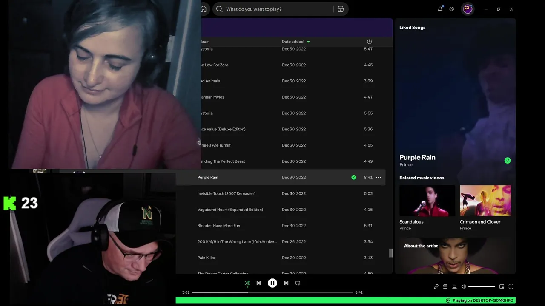Skip to the previous track
This screenshot has height=306, width=545.
pyautogui.click(x=258, y=283)
